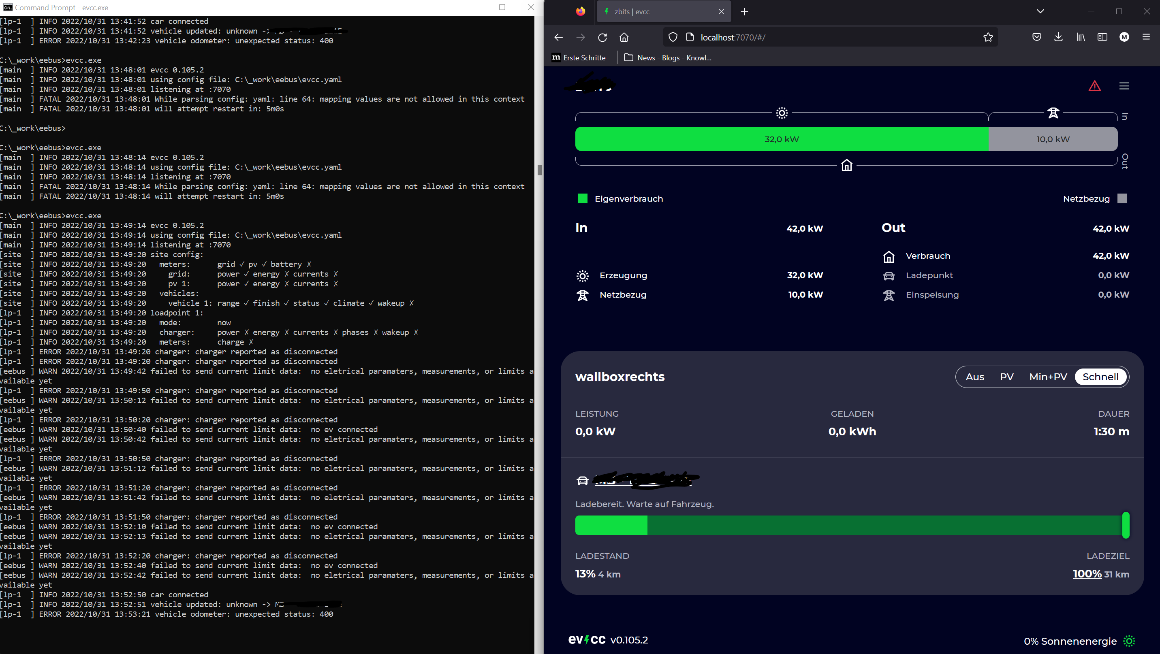Save page to Pocket
1160x654 pixels.
1036,37
